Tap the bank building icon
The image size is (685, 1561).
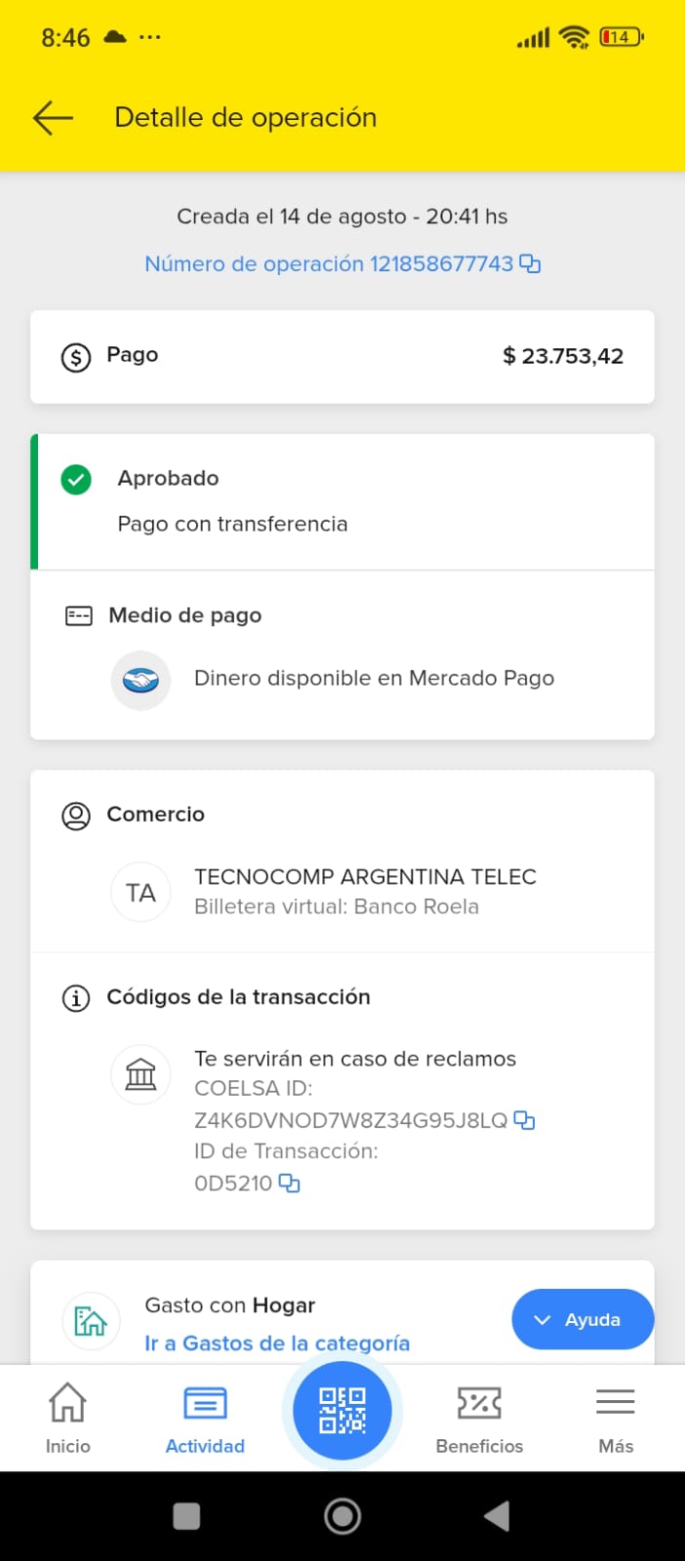click(141, 1074)
